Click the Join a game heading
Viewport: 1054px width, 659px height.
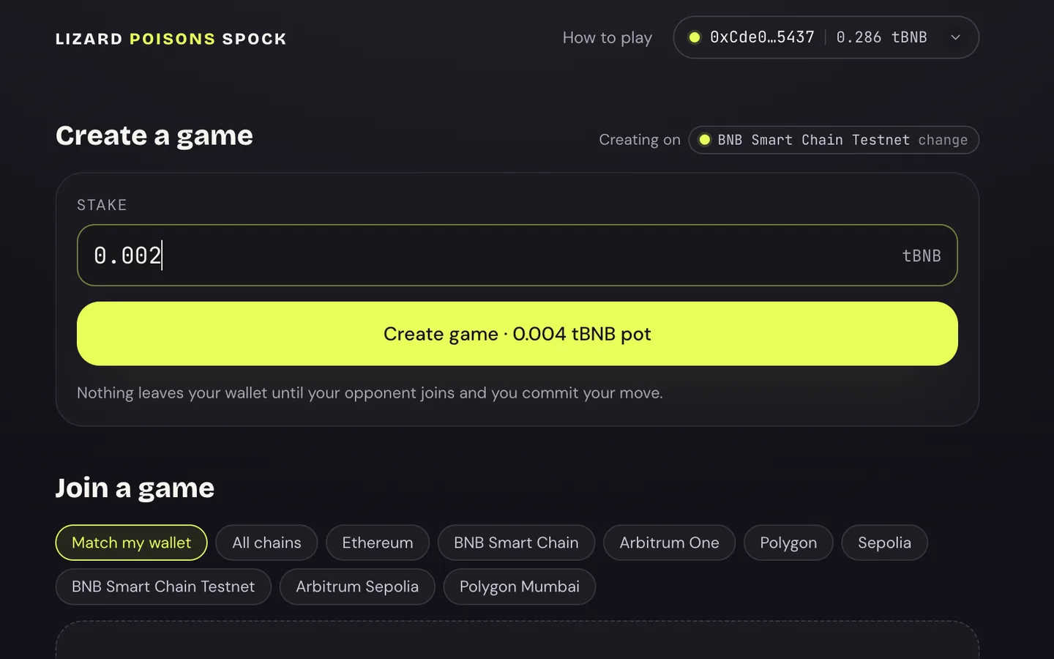(x=135, y=488)
